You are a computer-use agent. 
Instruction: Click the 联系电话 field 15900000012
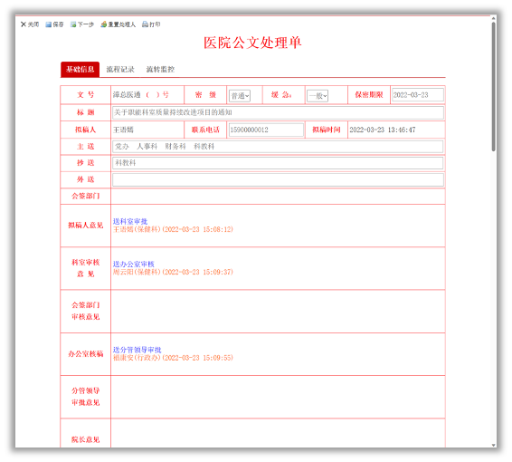click(x=266, y=130)
